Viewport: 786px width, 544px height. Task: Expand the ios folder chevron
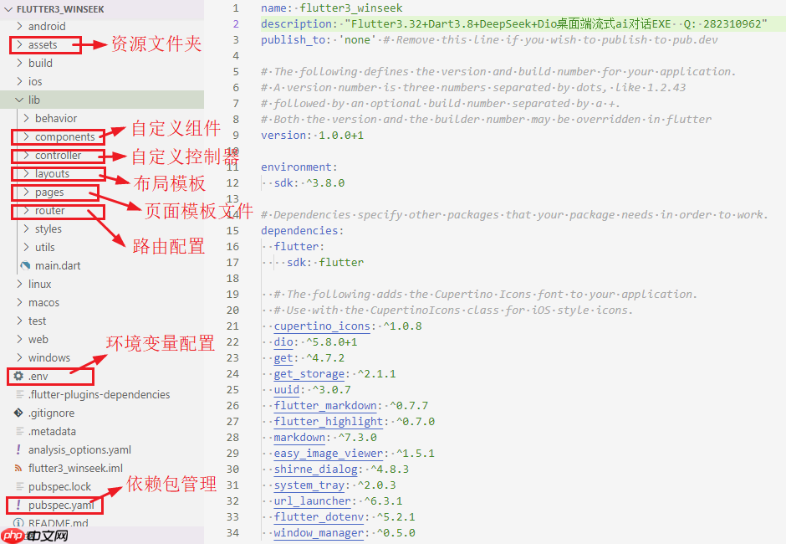coord(19,81)
